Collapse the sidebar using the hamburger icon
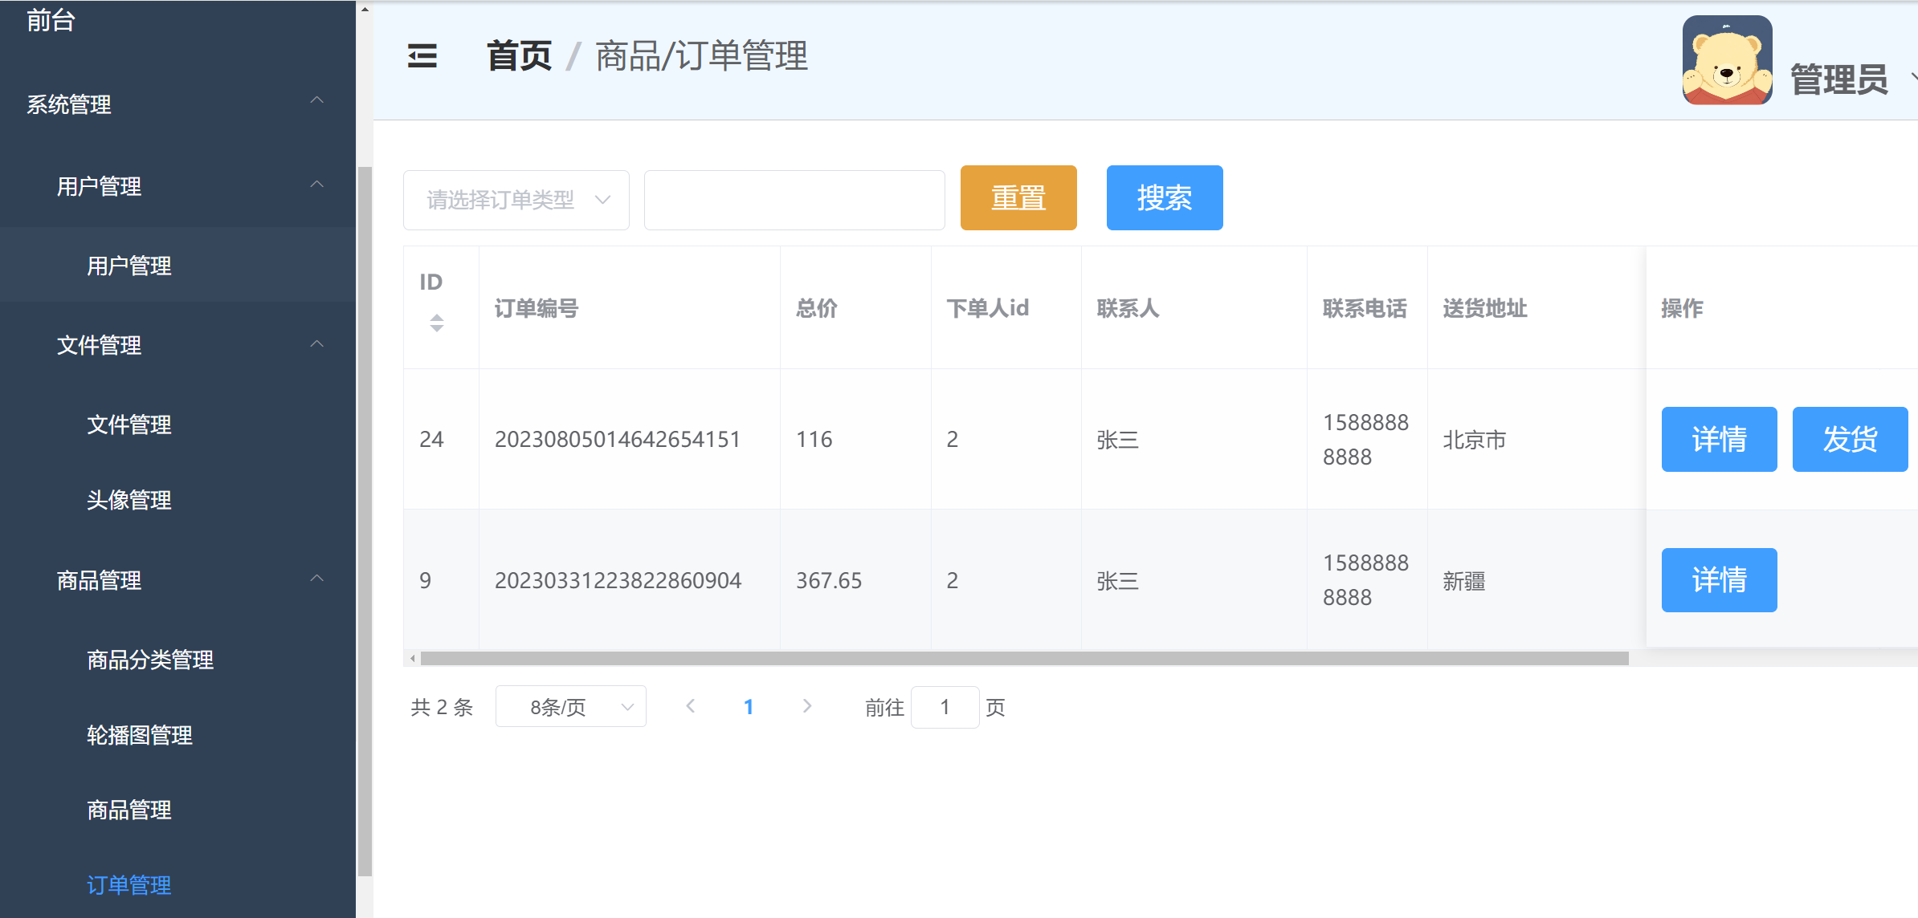The width and height of the screenshot is (1918, 918). pyautogui.click(x=422, y=57)
